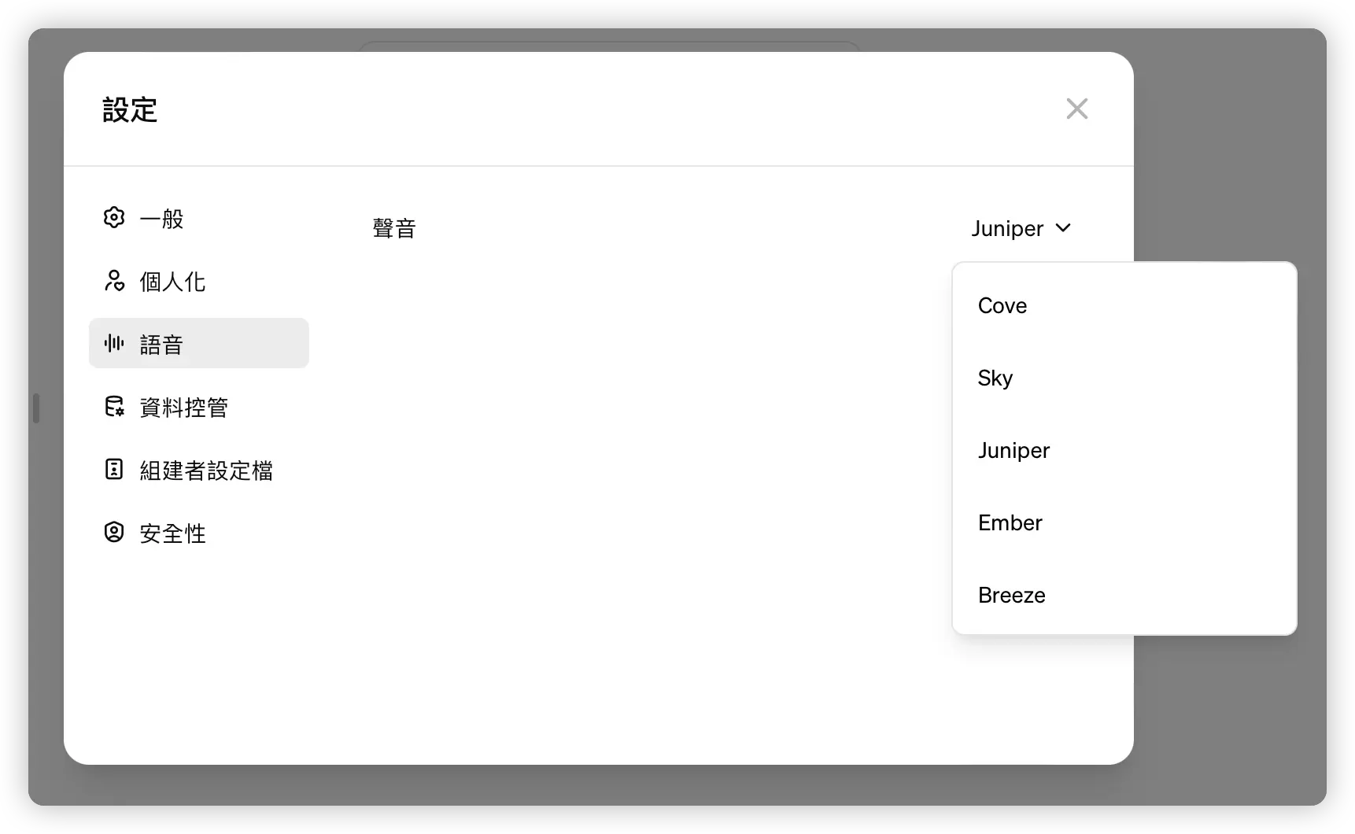Click the gear icon beside 一般

click(114, 217)
